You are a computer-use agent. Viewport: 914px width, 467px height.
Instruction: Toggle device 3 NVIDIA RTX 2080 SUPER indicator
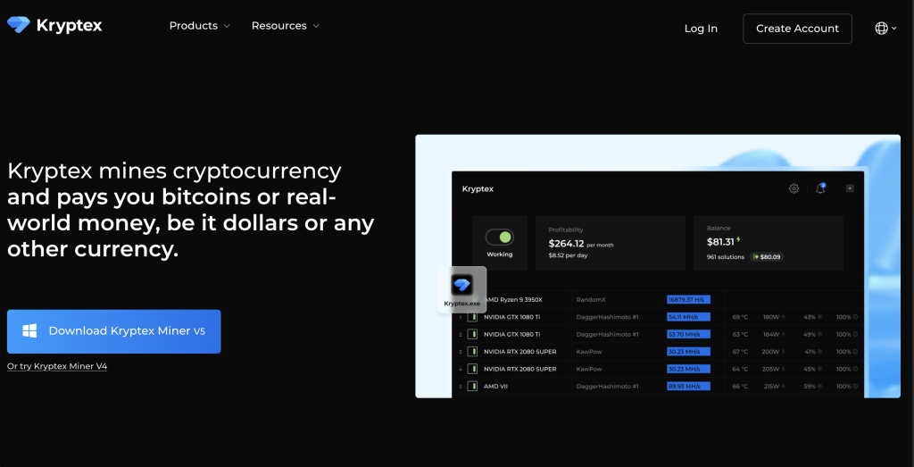coord(472,352)
